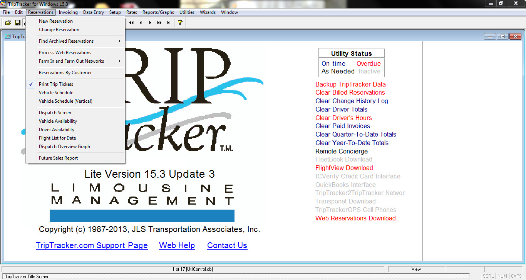Open Vehicle Schedule (Vertical) entry

(x=75, y=101)
